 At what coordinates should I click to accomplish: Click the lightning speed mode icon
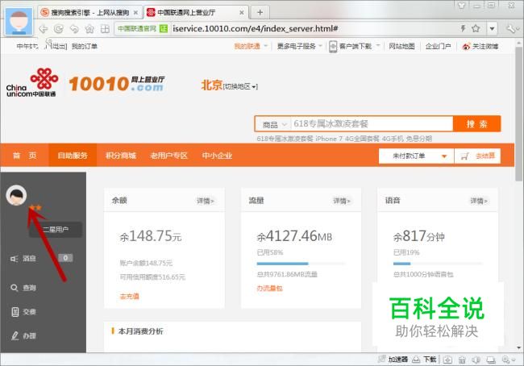click(x=464, y=28)
